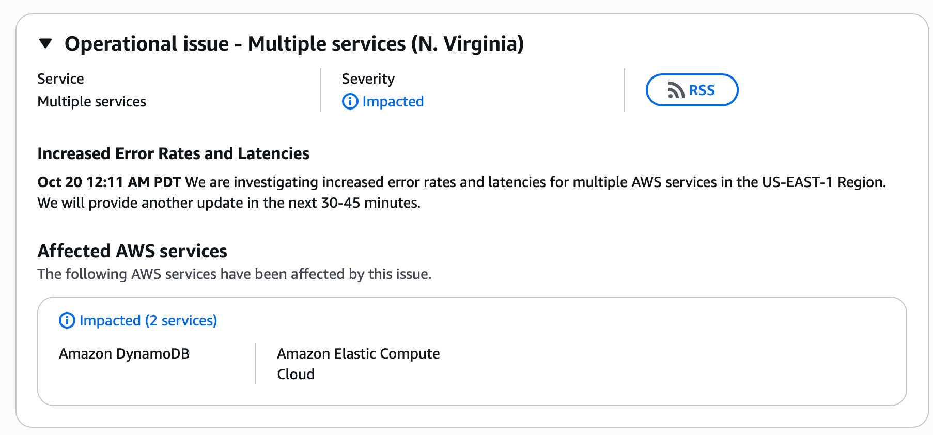This screenshot has height=435, width=933.
Task: Click Increased Error Rates and Latencies heading
Action: pyautogui.click(x=173, y=154)
